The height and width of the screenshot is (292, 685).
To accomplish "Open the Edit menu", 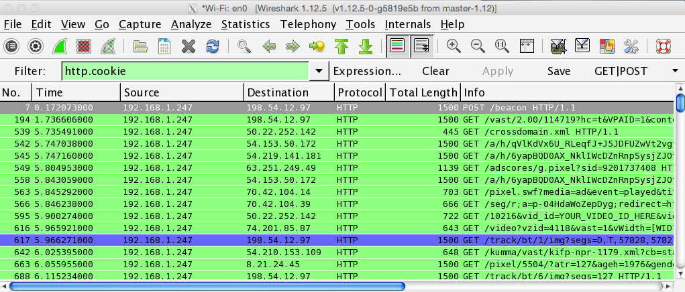I will click(42, 24).
